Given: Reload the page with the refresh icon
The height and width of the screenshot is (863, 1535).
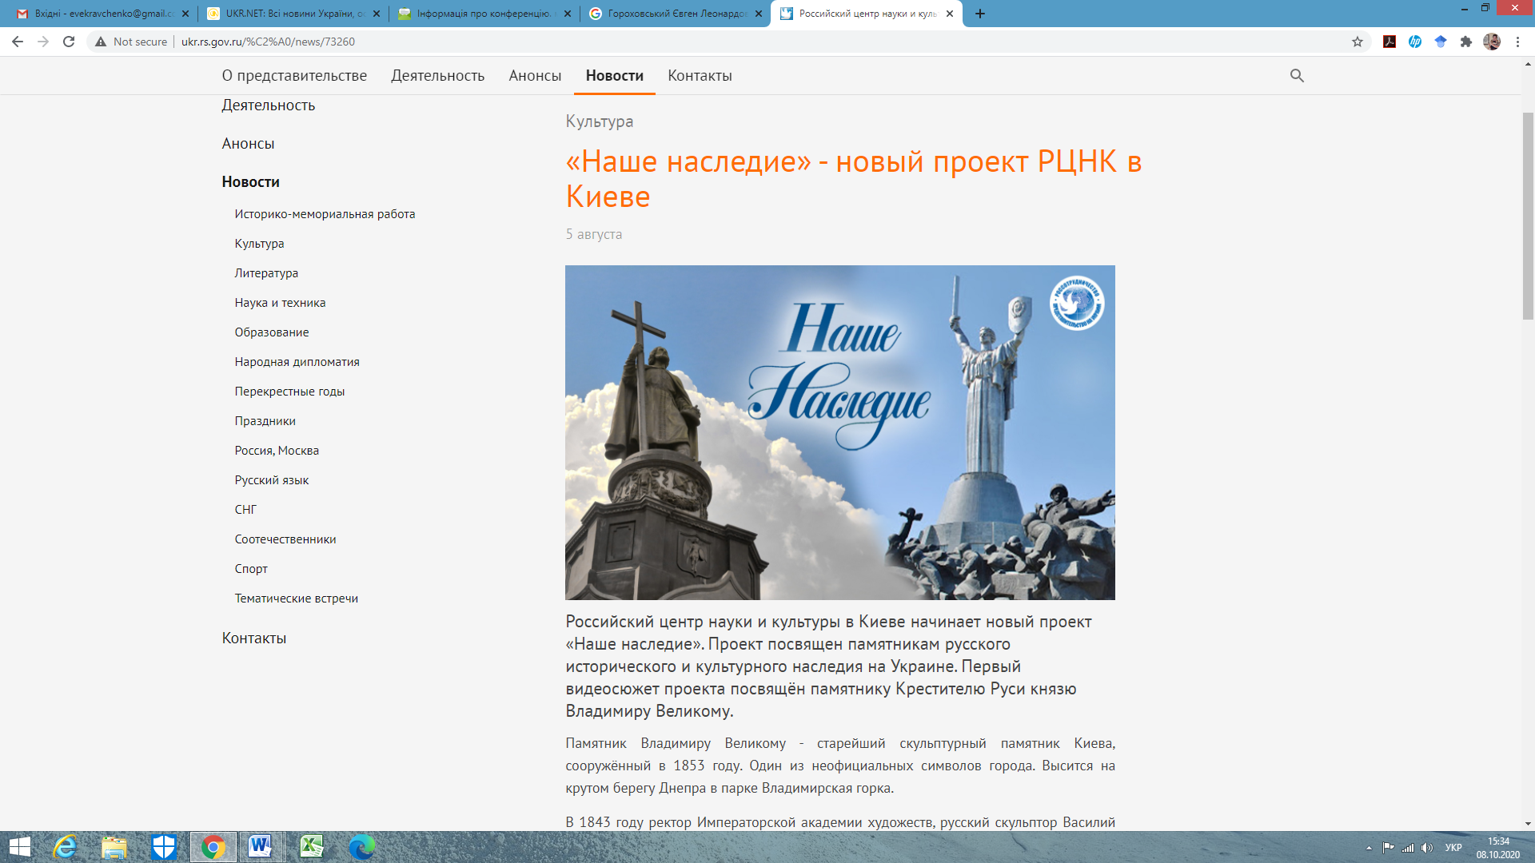Looking at the screenshot, I should [69, 42].
